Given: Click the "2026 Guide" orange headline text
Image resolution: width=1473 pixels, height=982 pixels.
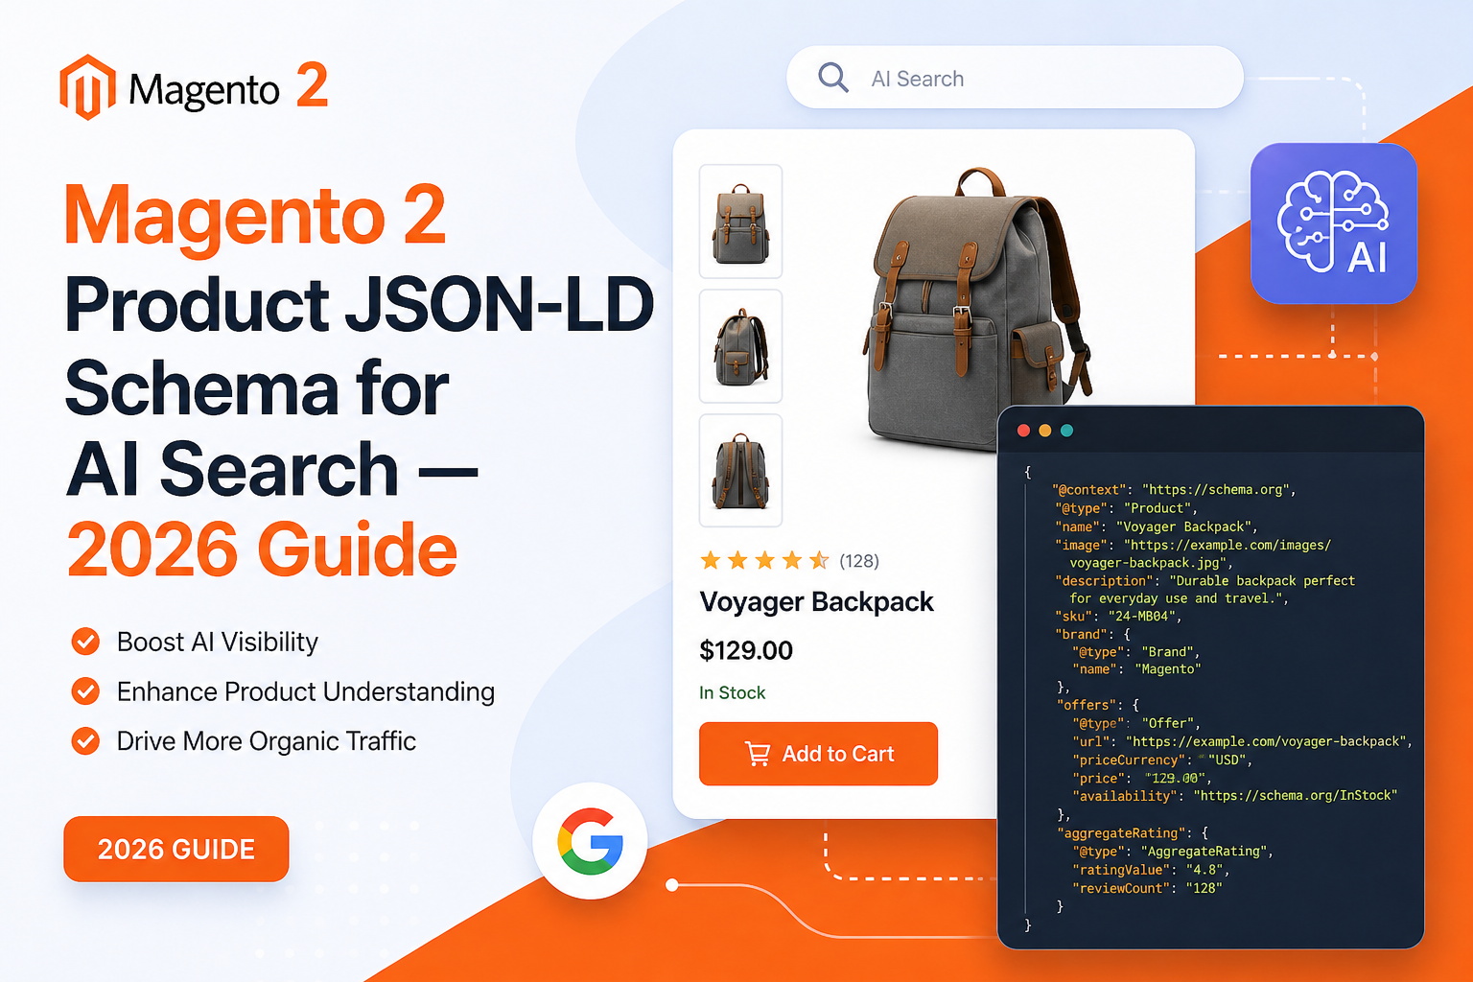Looking at the screenshot, I should [x=262, y=550].
